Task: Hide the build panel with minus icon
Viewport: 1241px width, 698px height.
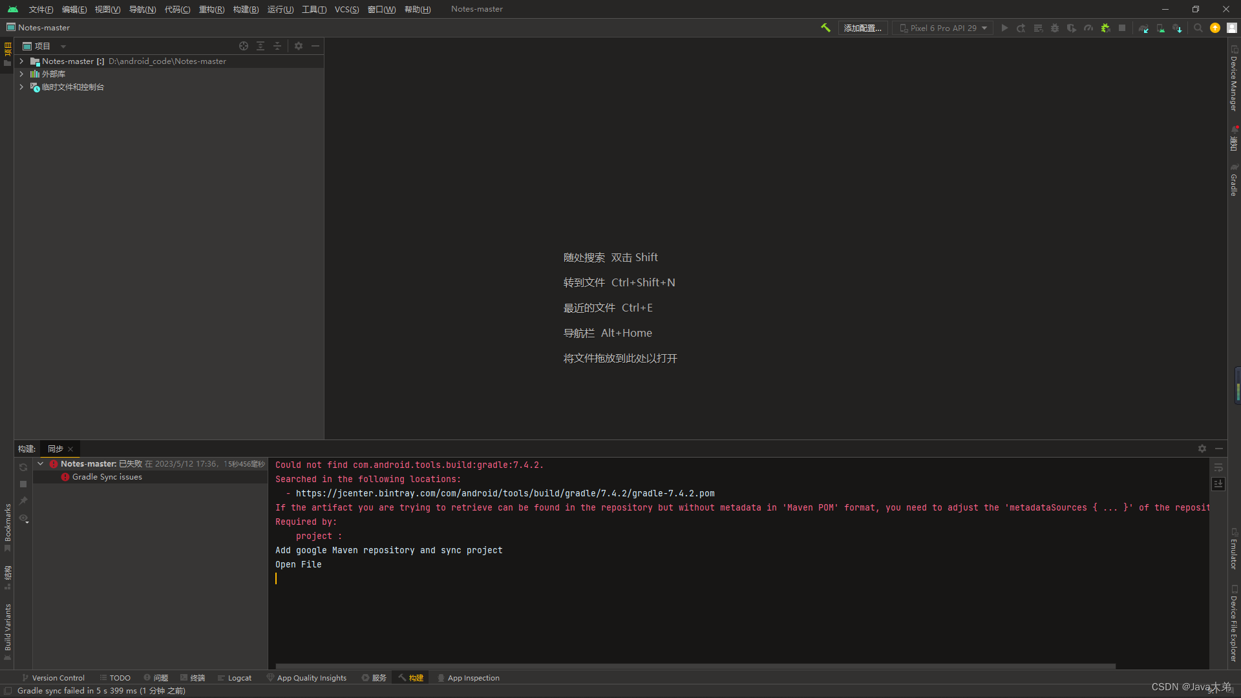Action: click(1219, 449)
